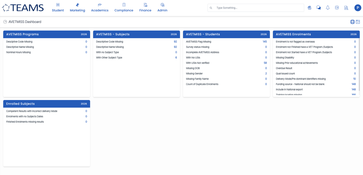Open the 148 count for Include in National export
This screenshot has height=175, width=363.
pyautogui.click(x=354, y=89)
